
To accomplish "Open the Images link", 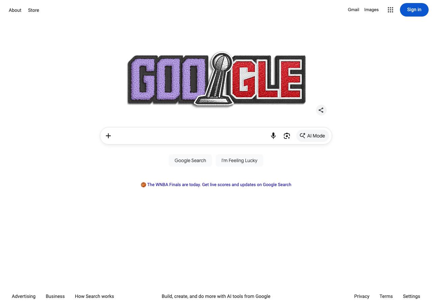I will click(x=371, y=10).
